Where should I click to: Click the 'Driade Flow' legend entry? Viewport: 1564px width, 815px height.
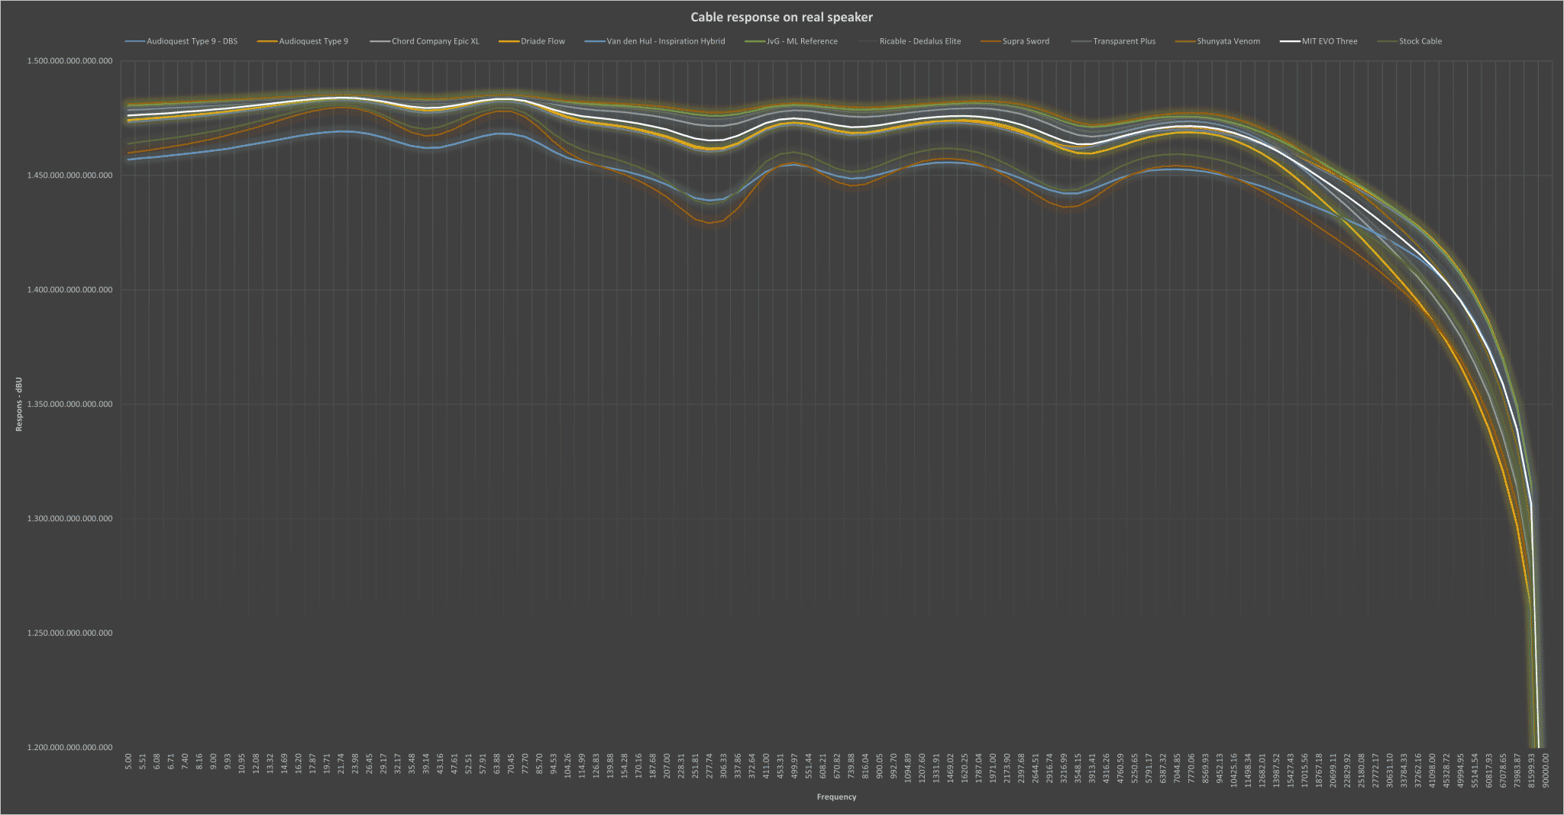click(532, 41)
